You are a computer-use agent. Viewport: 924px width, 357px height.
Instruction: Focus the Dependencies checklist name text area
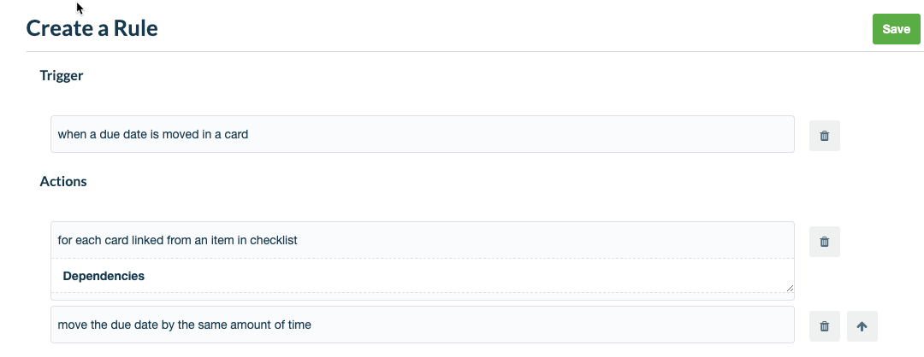(x=422, y=276)
